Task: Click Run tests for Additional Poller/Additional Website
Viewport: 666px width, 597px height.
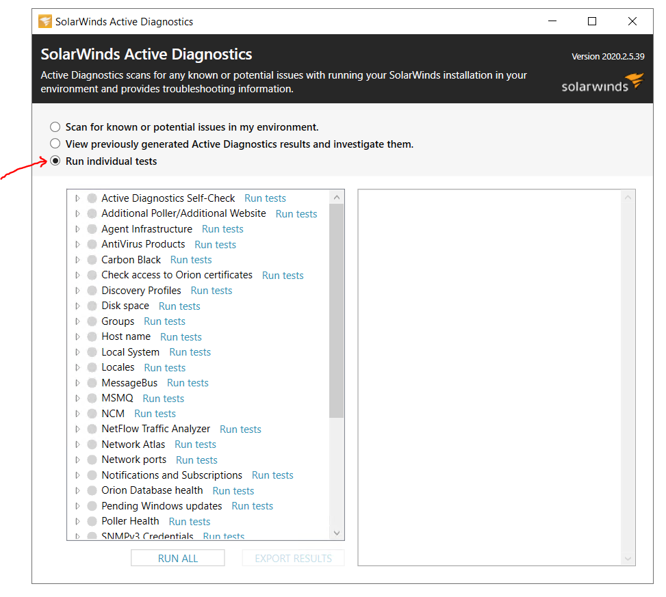Action: click(x=296, y=214)
